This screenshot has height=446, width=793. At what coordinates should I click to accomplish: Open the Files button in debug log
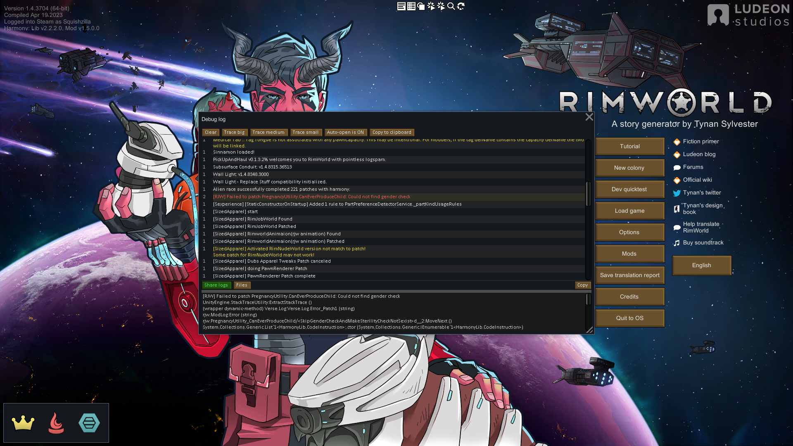[x=242, y=285]
